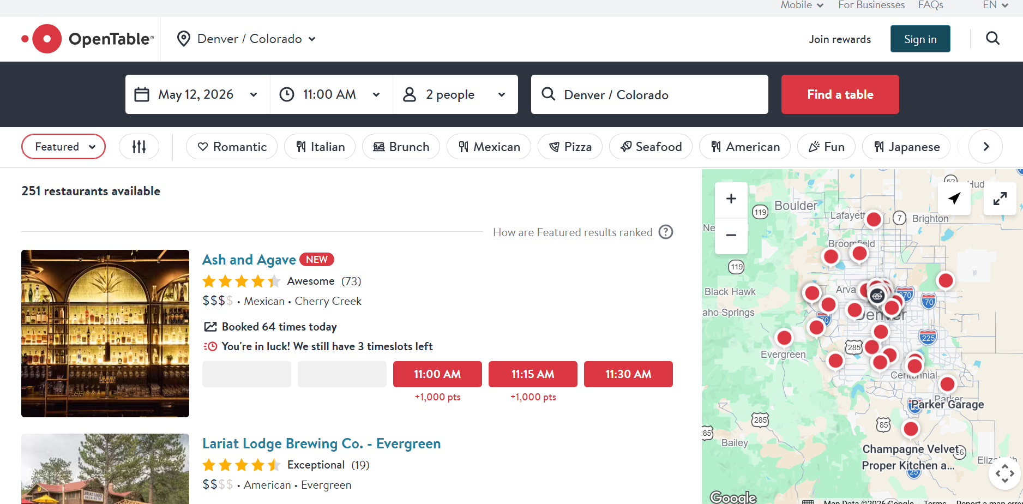Open the Mobile menu dropdown
The height and width of the screenshot is (504, 1023).
pyautogui.click(x=802, y=5)
